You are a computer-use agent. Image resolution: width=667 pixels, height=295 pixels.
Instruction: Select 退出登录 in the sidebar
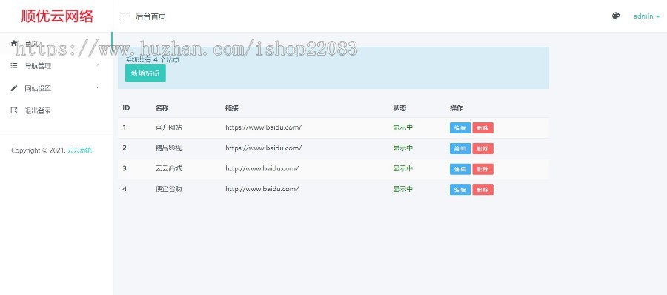pyautogui.click(x=56, y=110)
